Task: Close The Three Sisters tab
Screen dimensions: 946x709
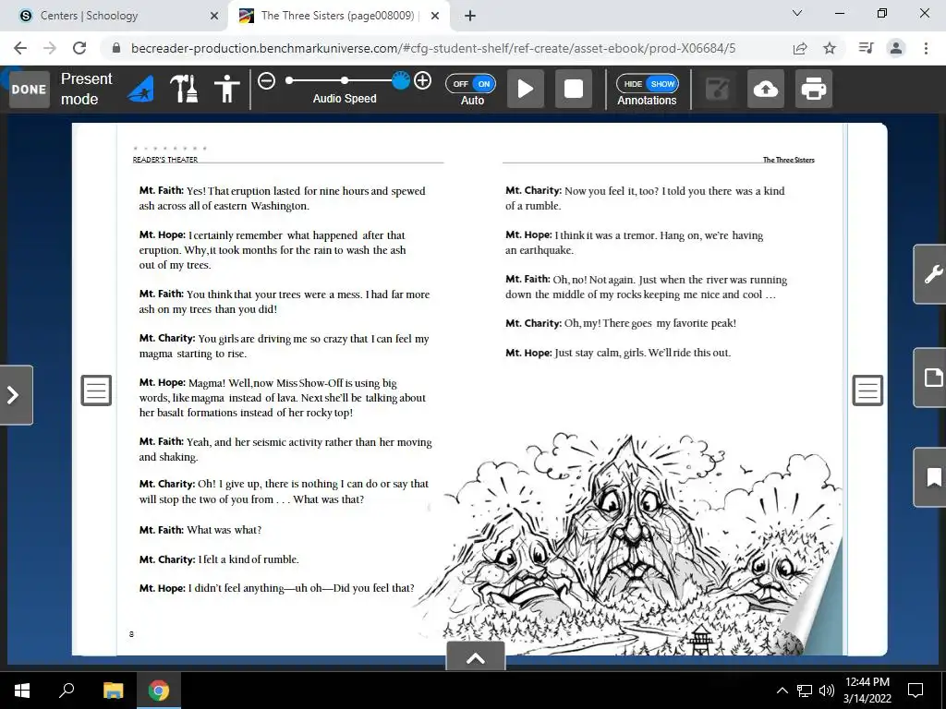Action: (435, 16)
